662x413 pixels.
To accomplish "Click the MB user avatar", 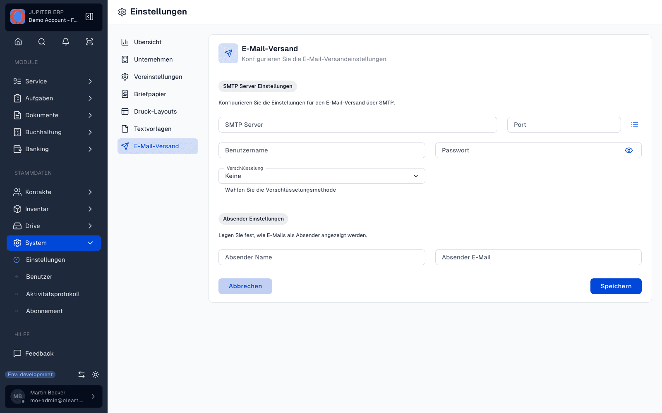I will click(x=18, y=396).
